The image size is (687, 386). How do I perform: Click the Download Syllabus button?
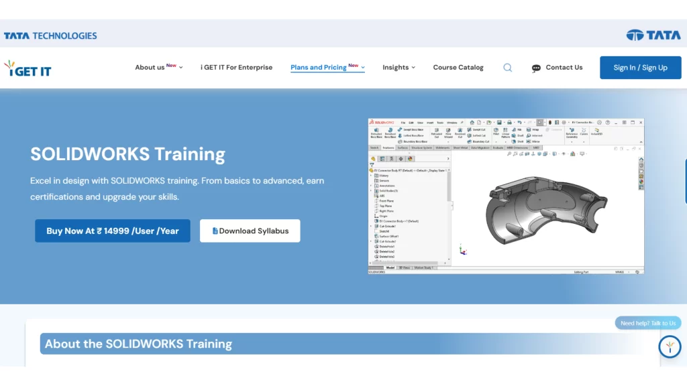point(250,231)
